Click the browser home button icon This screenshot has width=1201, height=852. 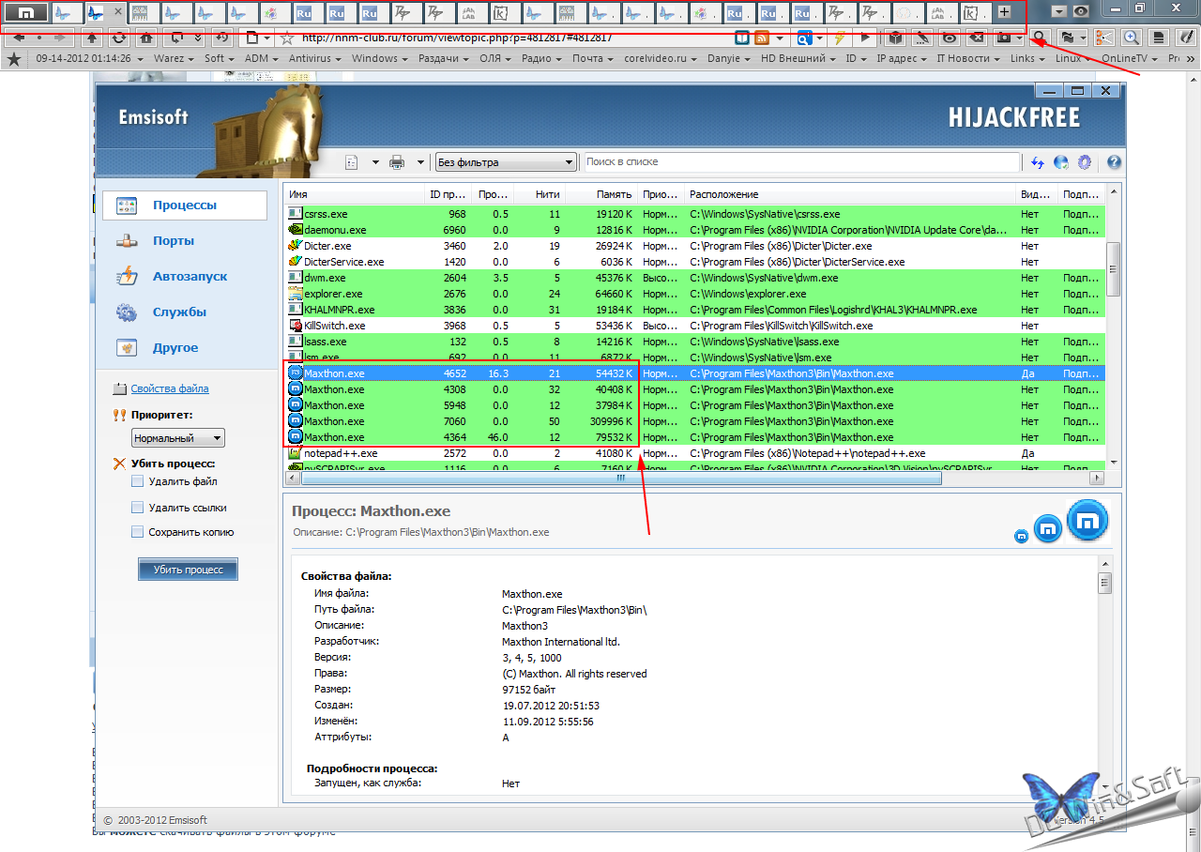[145, 38]
